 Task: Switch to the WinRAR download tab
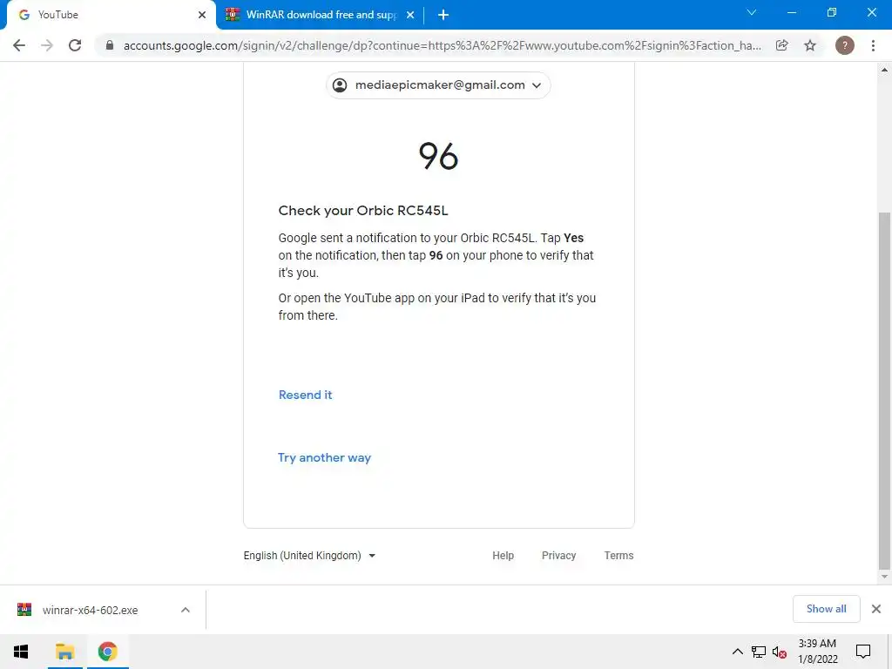320,15
